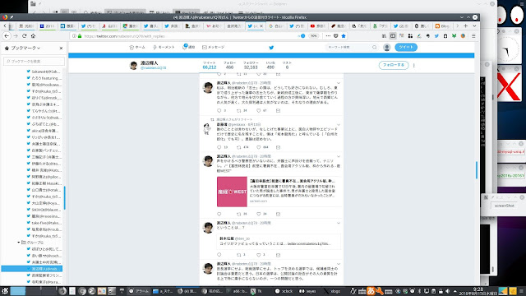Open the Twitter profile avatar menu
526x296 pixels.
[x=387, y=48]
